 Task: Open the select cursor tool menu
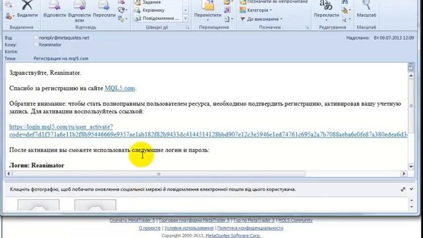[x=346, y=19]
